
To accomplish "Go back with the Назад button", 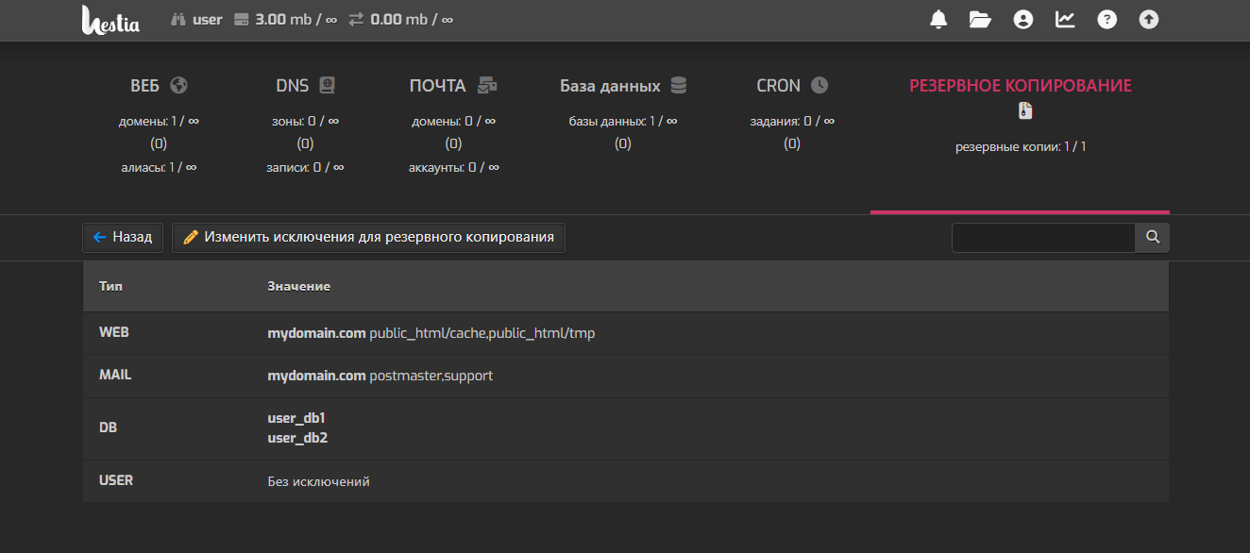I will 124,238.
